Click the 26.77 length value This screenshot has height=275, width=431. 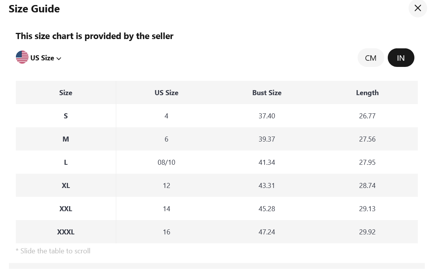pos(367,116)
